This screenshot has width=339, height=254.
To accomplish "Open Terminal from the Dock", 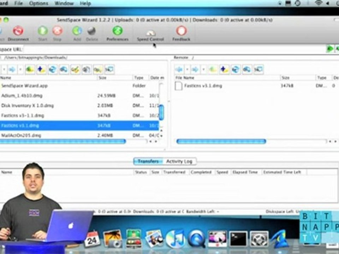I will [238, 239].
